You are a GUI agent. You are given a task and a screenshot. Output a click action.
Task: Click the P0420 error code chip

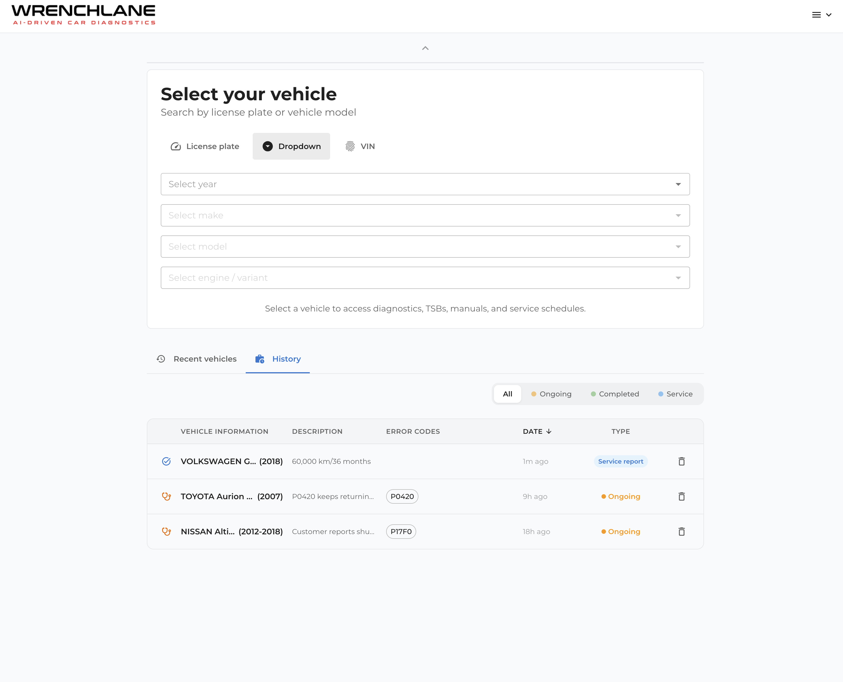tap(402, 496)
